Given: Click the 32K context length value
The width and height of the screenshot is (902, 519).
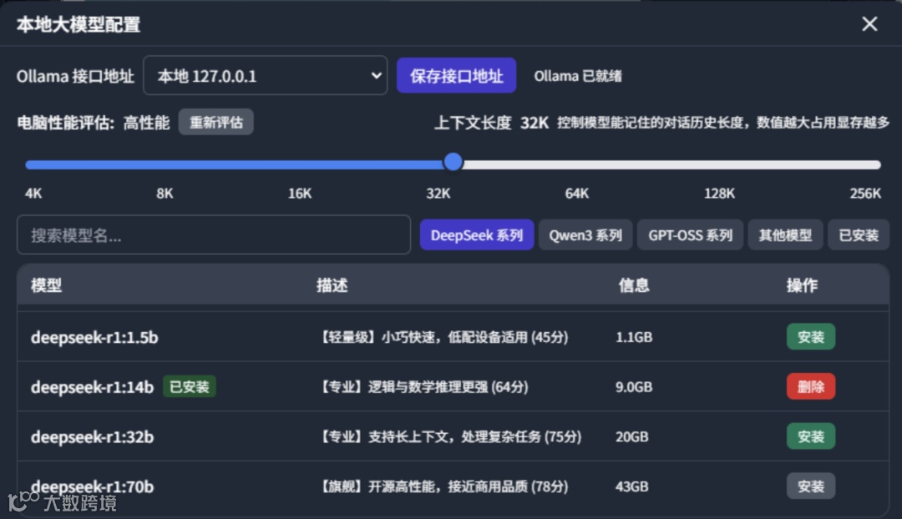Looking at the screenshot, I should 535,123.
